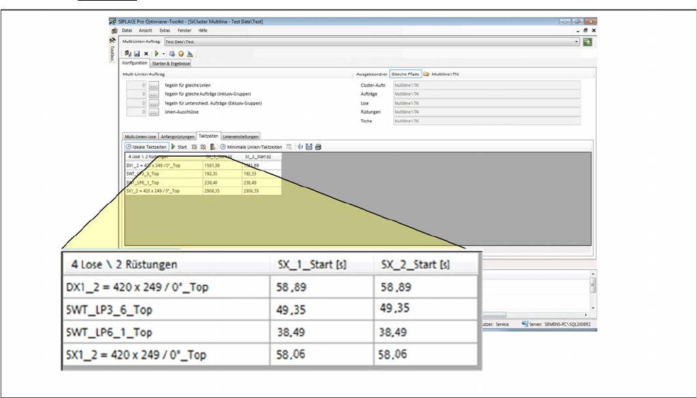Expand the Multi-Linien-Auftrag dropdown arrow
The width and height of the screenshot is (697, 398).
pos(576,42)
